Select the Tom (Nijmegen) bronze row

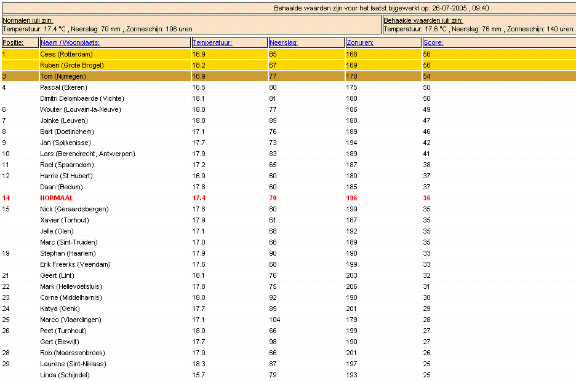(289, 76)
